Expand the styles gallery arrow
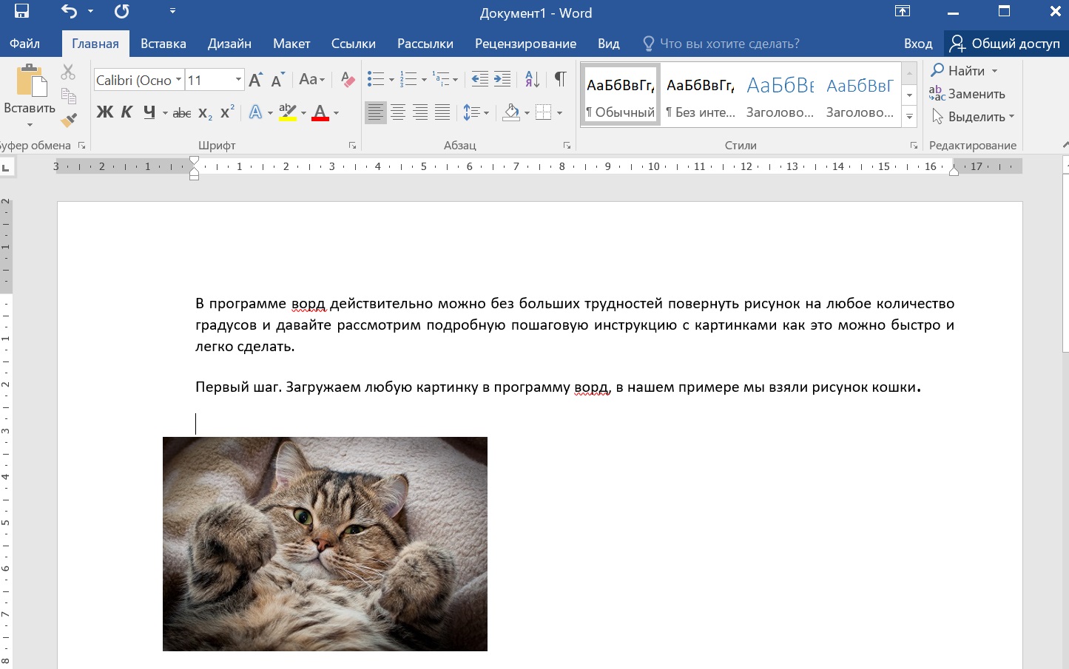 click(x=910, y=117)
